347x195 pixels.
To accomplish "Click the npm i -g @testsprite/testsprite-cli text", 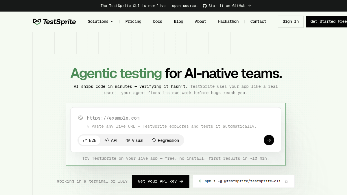I will (x=243, y=181).
